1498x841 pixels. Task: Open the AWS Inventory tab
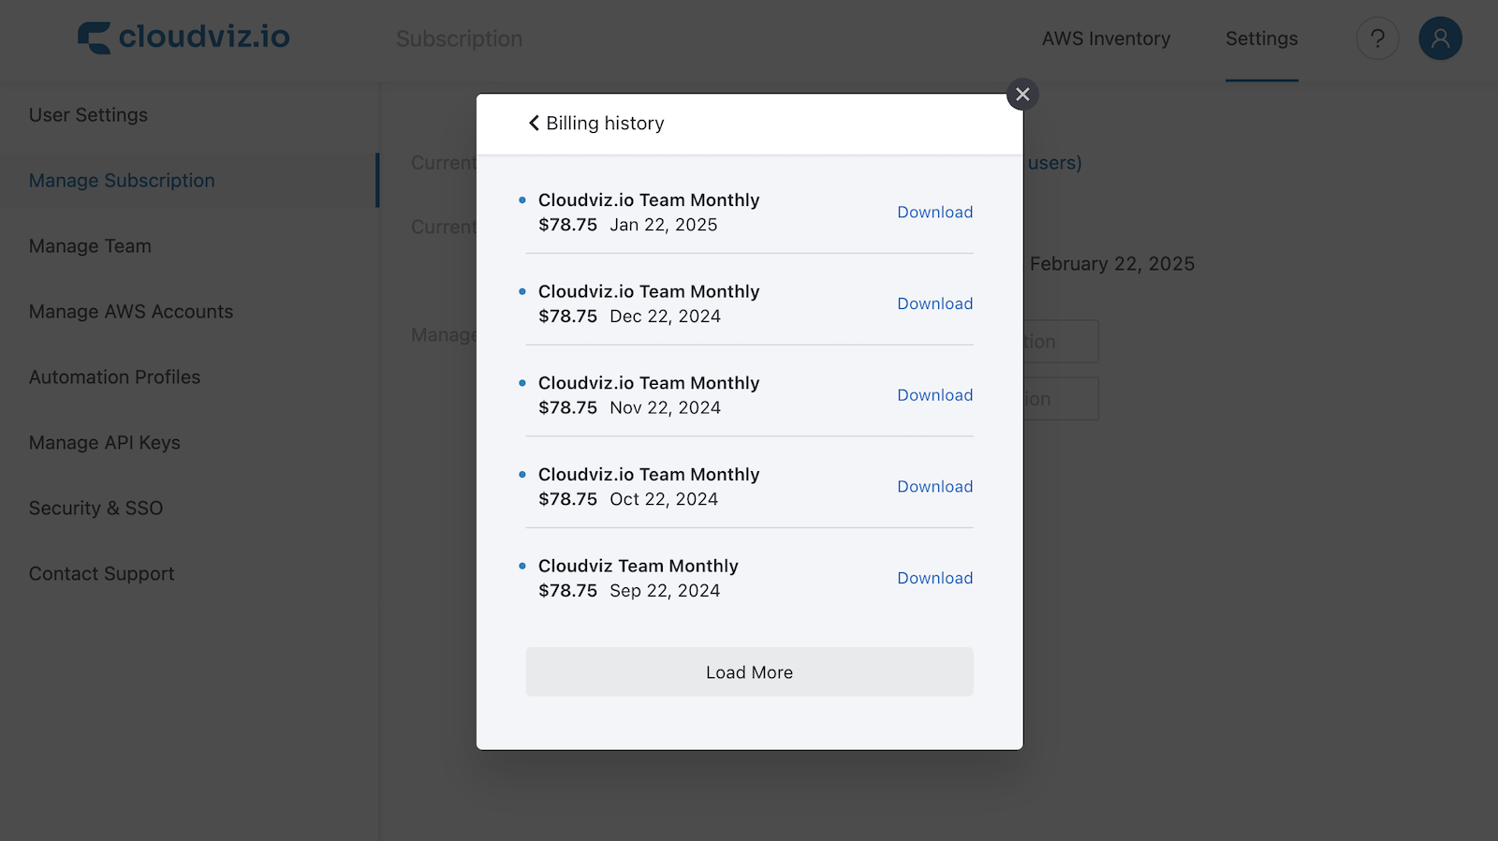1106,38
